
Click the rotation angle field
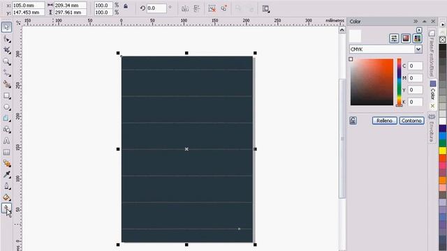click(x=156, y=8)
